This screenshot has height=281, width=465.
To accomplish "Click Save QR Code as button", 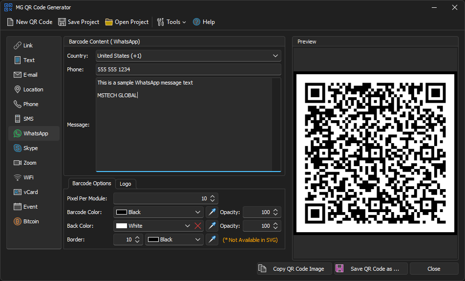I will click(x=371, y=269).
